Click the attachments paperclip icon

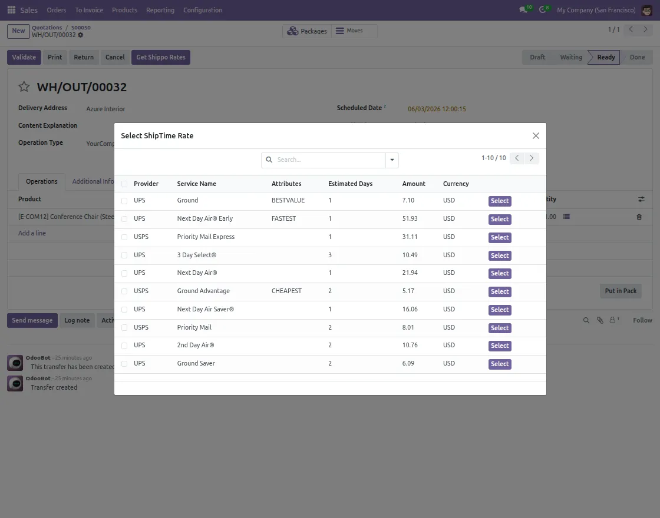pyautogui.click(x=600, y=320)
